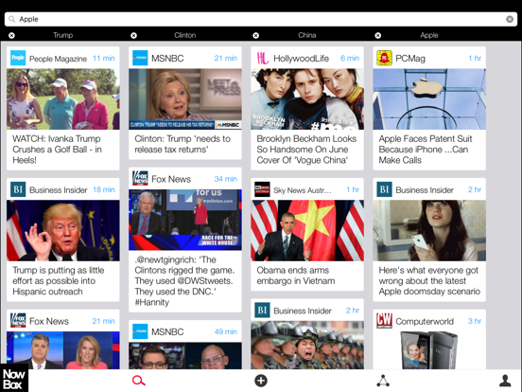Click '11 min' timestamp on People Magazine

[x=104, y=59]
